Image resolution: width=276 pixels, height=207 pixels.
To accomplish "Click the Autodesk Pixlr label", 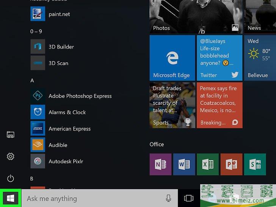I will (66, 162).
